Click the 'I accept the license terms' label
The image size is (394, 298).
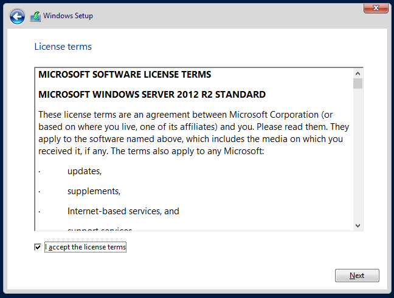86,247
